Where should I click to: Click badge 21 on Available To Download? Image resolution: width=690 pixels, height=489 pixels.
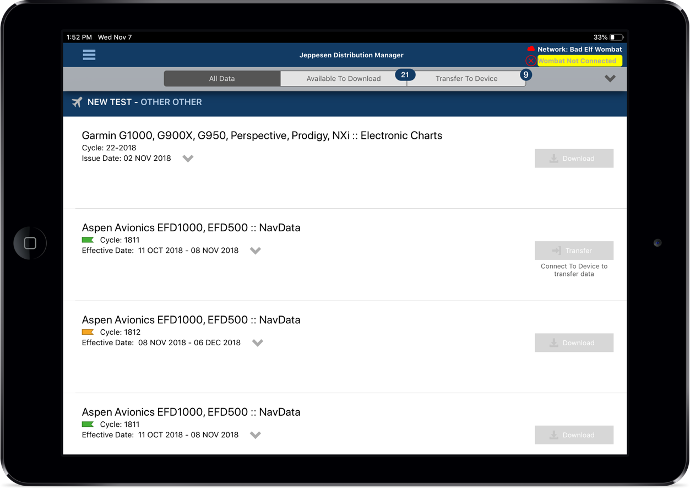tap(405, 75)
